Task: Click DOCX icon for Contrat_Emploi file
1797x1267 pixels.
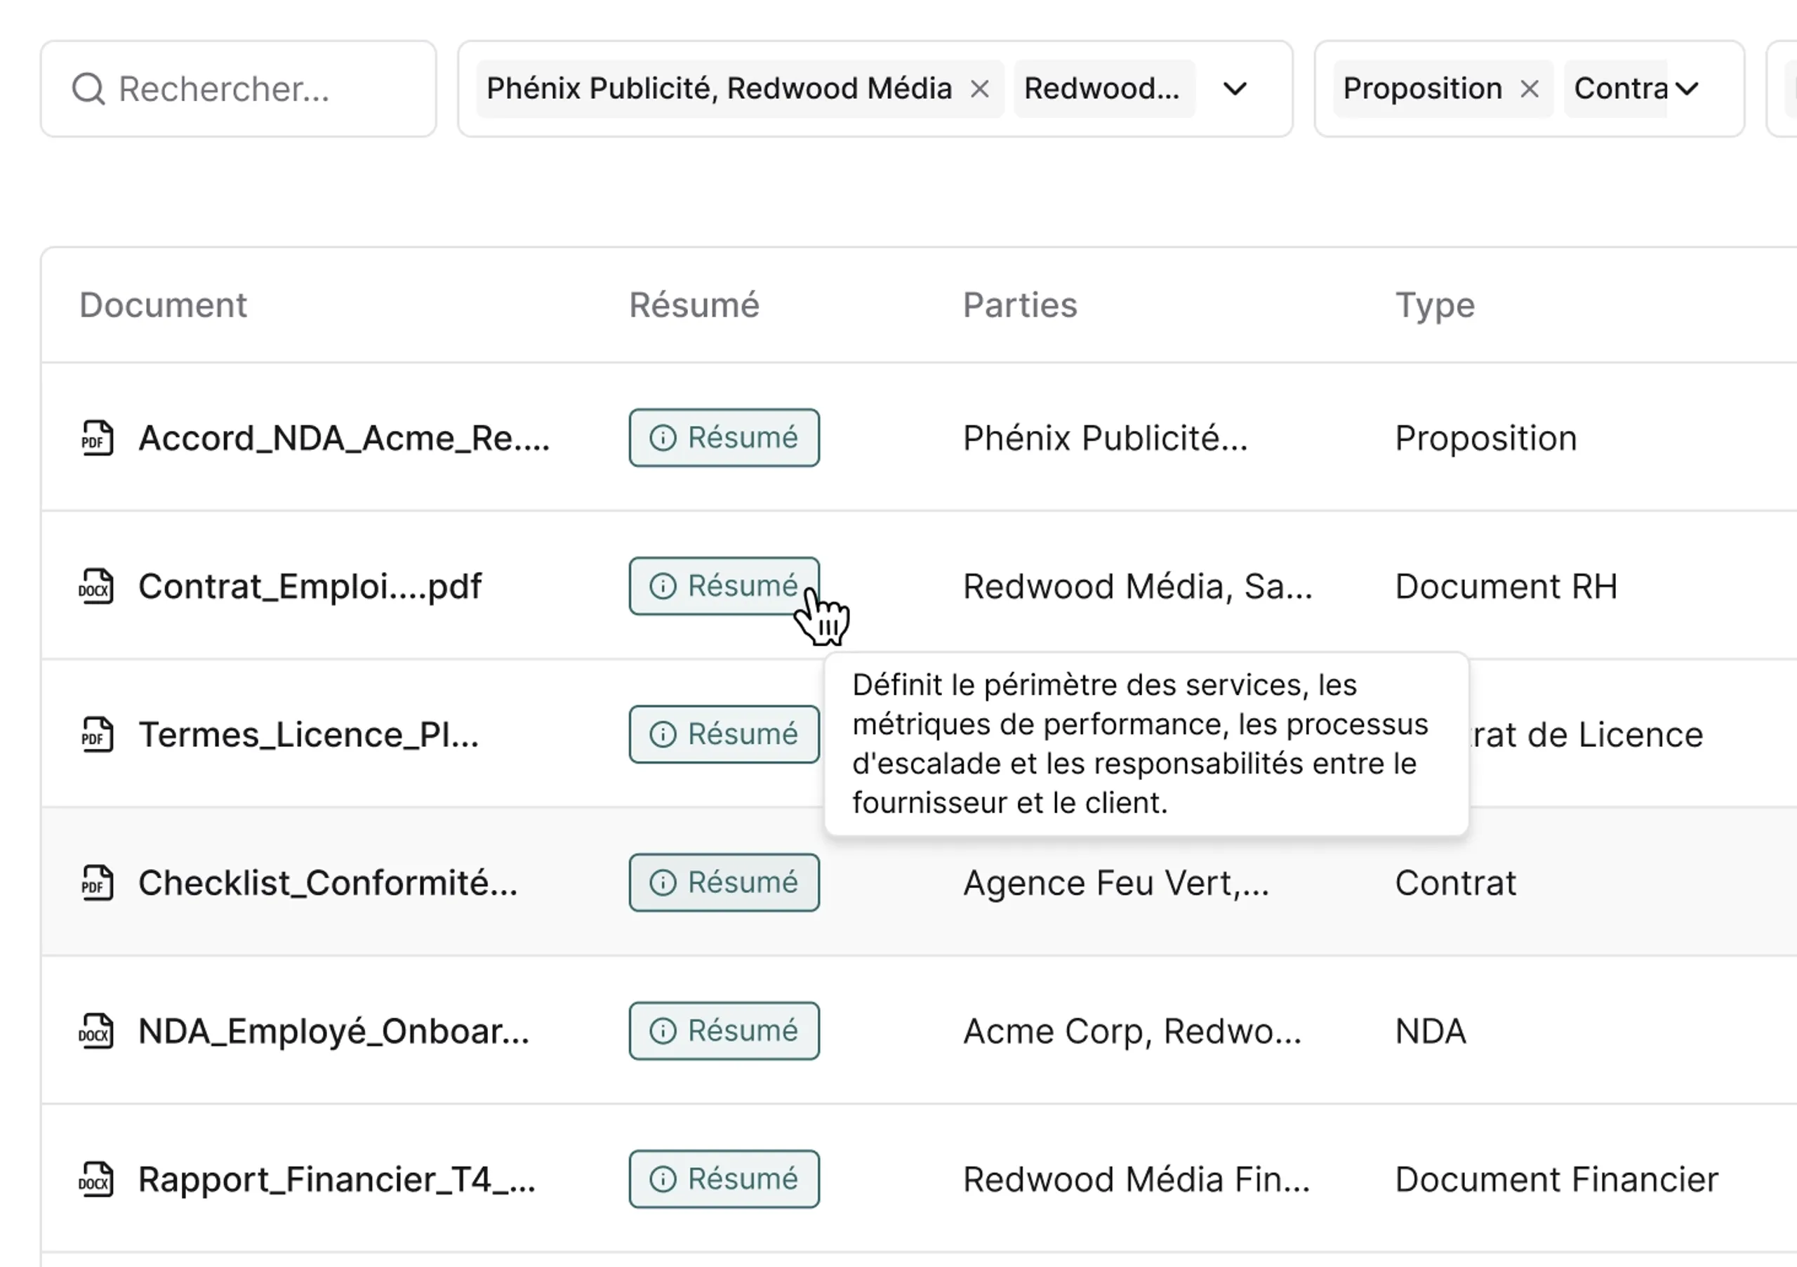Action: 96,586
